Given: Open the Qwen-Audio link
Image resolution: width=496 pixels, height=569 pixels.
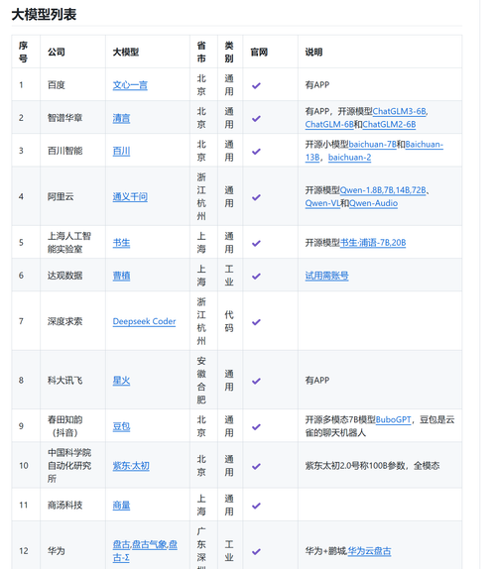Looking at the screenshot, I should pyautogui.click(x=373, y=203).
